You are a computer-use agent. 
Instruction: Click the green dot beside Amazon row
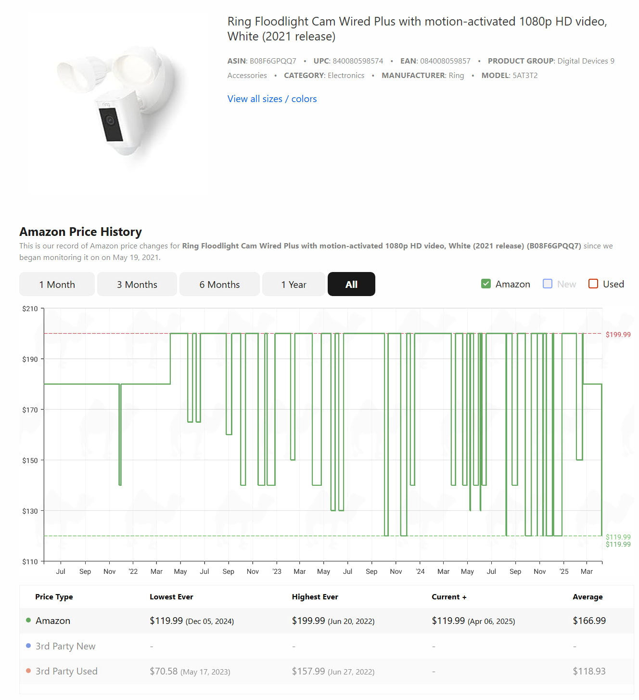point(28,620)
